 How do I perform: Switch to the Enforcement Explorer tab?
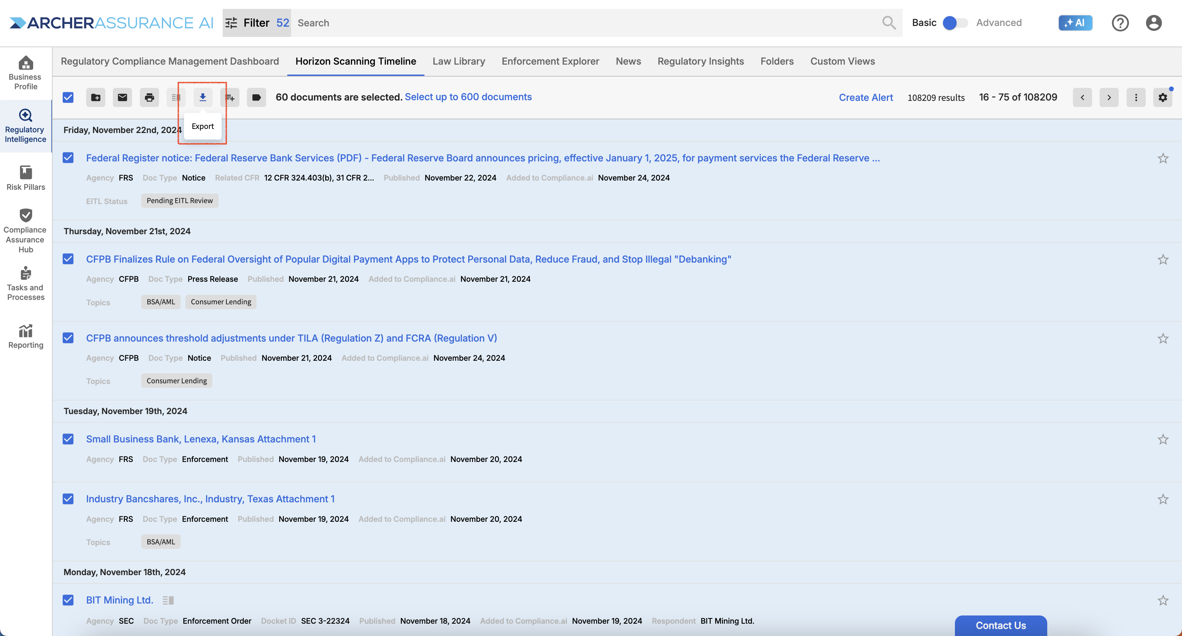pos(550,61)
